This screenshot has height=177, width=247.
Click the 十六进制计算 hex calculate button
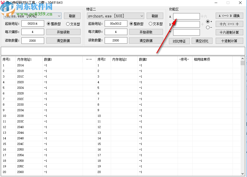coord(229,32)
